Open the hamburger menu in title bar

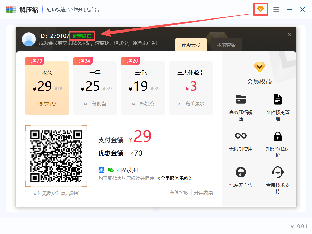[276, 9]
